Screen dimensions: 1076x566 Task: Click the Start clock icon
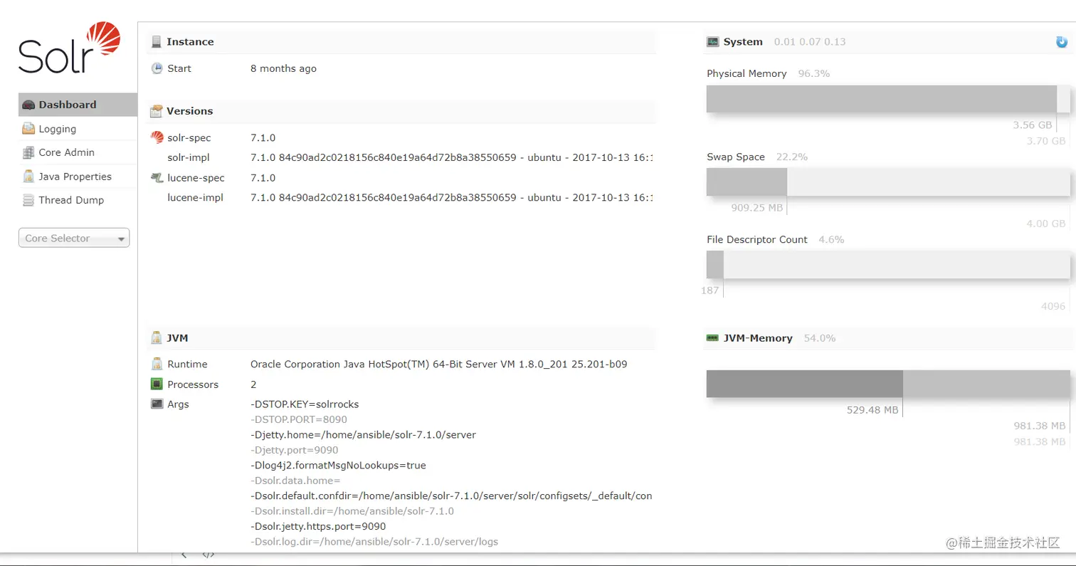(157, 68)
